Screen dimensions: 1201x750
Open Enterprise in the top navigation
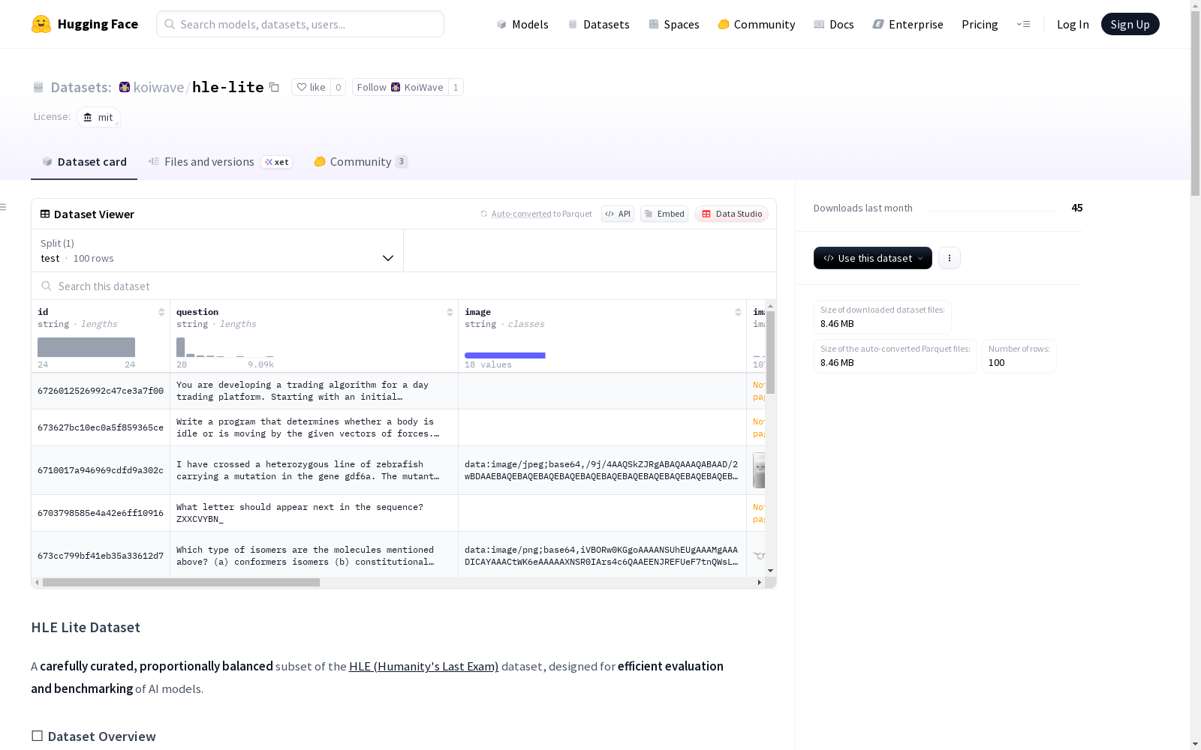pyautogui.click(x=908, y=25)
